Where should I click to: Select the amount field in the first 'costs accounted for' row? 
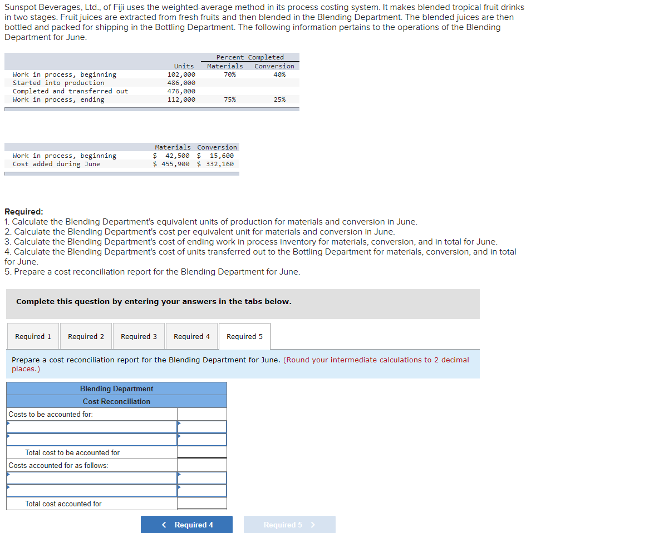[x=201, y=478]
